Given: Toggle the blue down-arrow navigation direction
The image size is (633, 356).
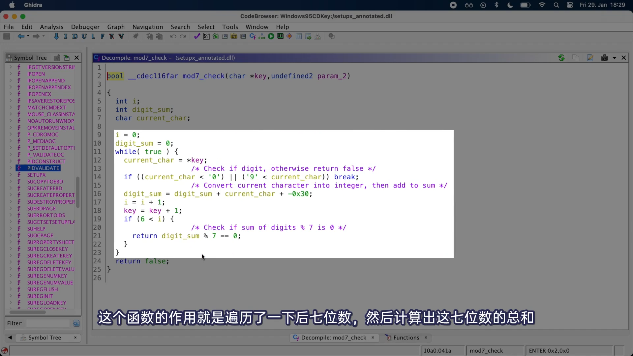Looking at the screenshot, I should 56,36.
